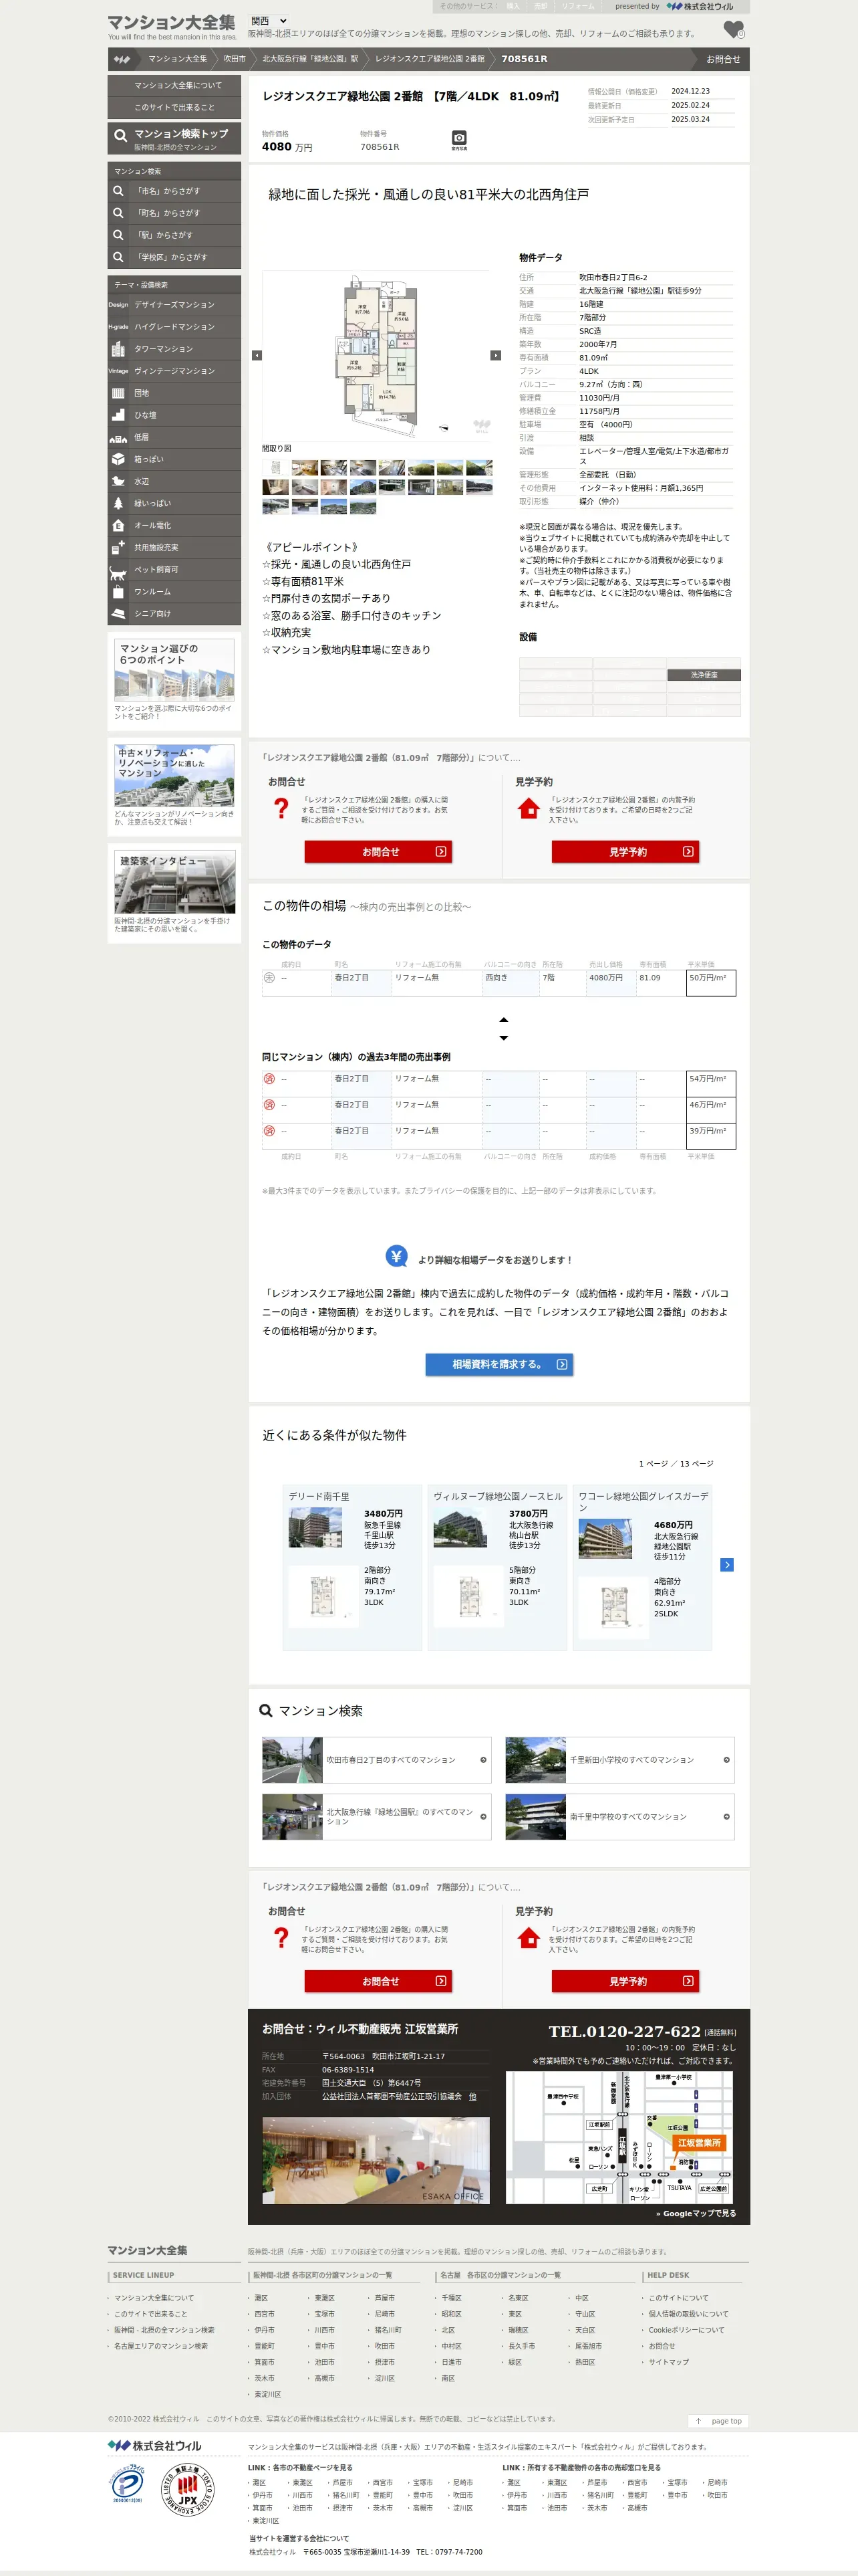Click the home logo icon in breadcrumb bar
The width and height of the screenshot is (858, 2576).
[122, 59]
